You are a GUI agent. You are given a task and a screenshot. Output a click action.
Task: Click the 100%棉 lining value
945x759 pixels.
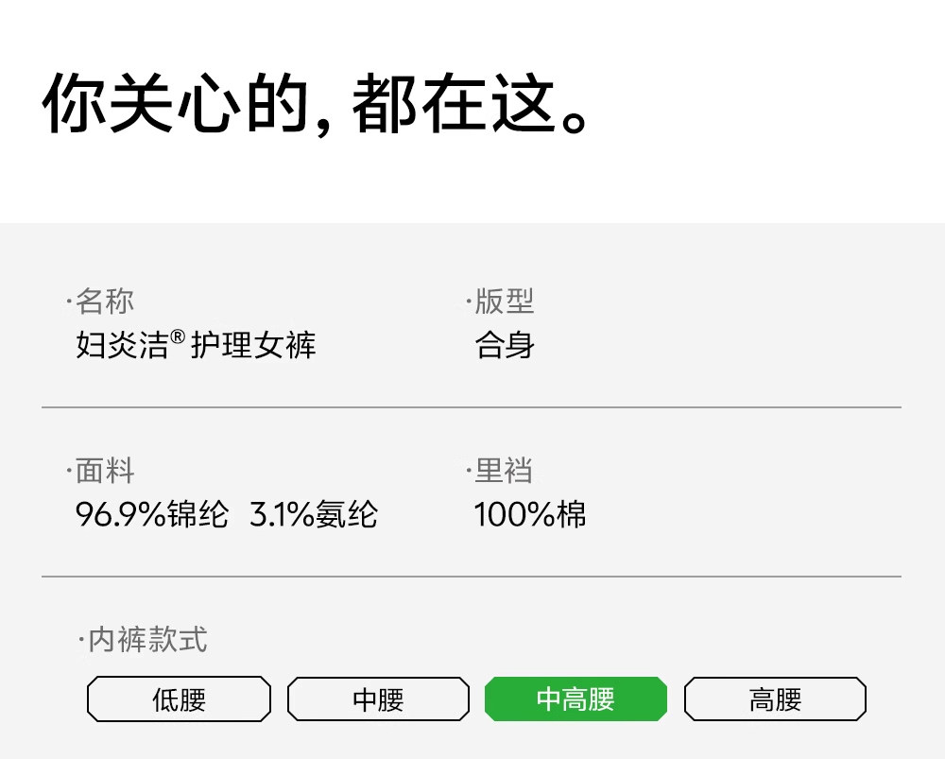[529, 515]
